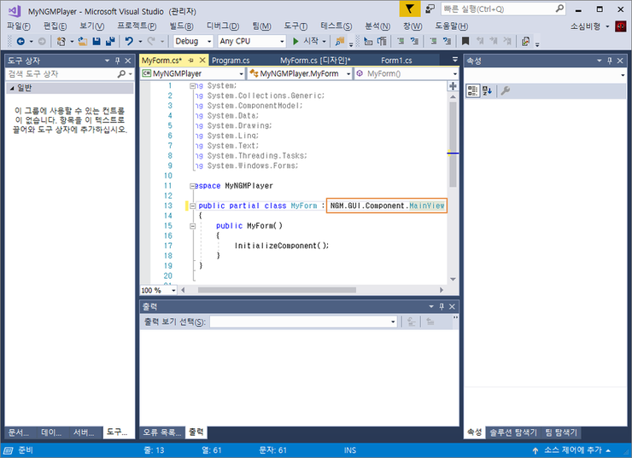The image size is (632, 458).
Task: Show properties in categorized view
Action: pyautogui.click(x=473, y=91)
